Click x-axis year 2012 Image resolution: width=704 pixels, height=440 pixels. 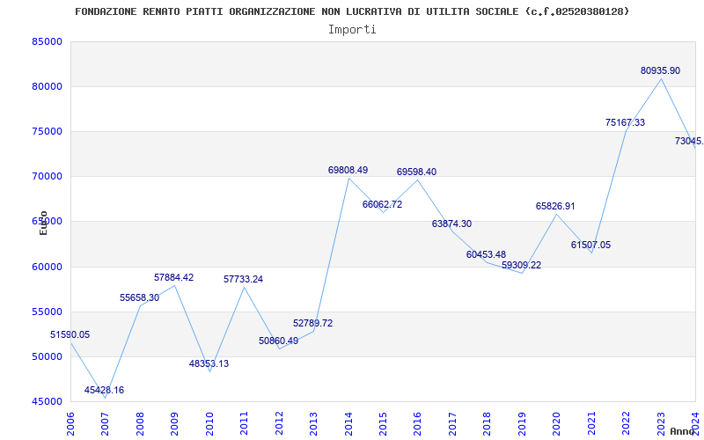pyautogui.click(x=279, y=423)
